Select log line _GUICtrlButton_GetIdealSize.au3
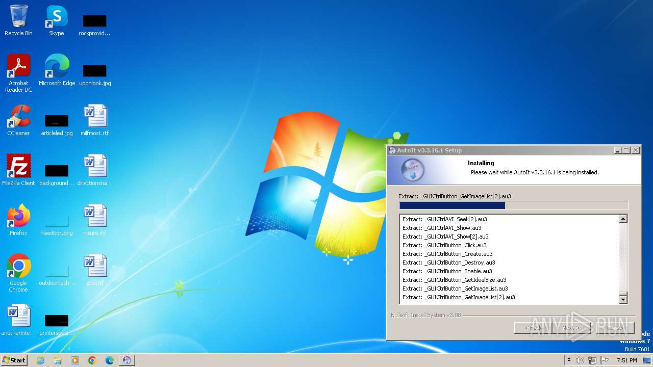Image resolution: width=653 pixels, height=367 pixels. point(455,280)
